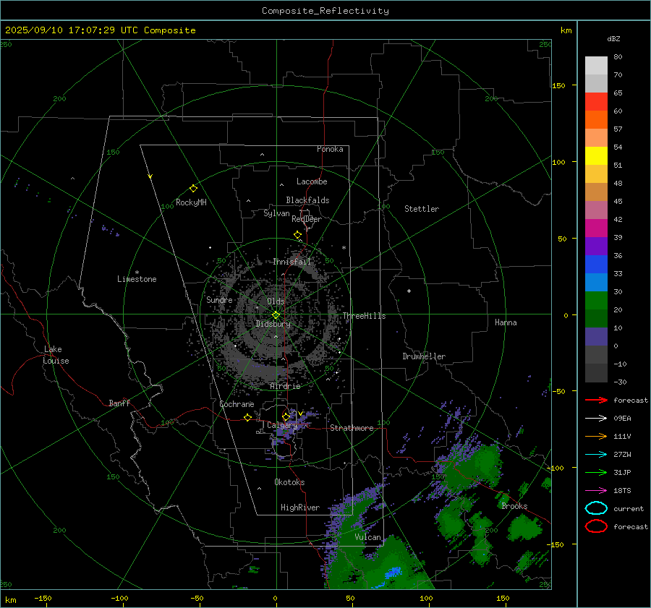Click the white asterisk above Limestone
Image resolution: width=651 pixels, height=608 pixels.
pyautogui.click(x=137, y=273)
